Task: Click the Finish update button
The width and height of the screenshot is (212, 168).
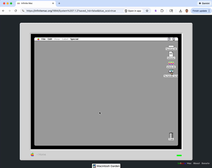Action: coord(199,11)
